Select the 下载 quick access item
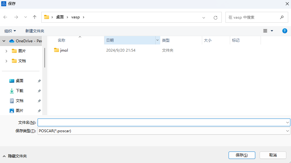This screenshot has width=291, height=163. click(x=20, y=91)
